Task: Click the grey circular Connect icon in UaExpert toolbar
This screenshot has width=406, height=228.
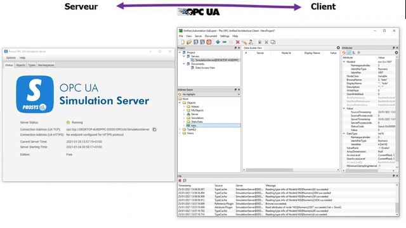Action: (x=231, y=42)
